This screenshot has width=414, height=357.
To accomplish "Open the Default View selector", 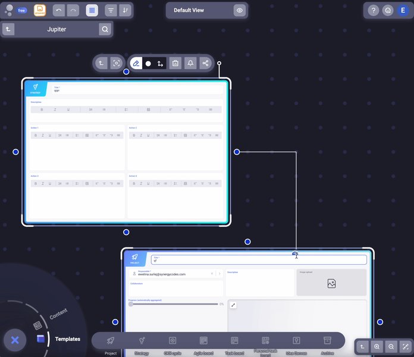I will tap(189, 10).
